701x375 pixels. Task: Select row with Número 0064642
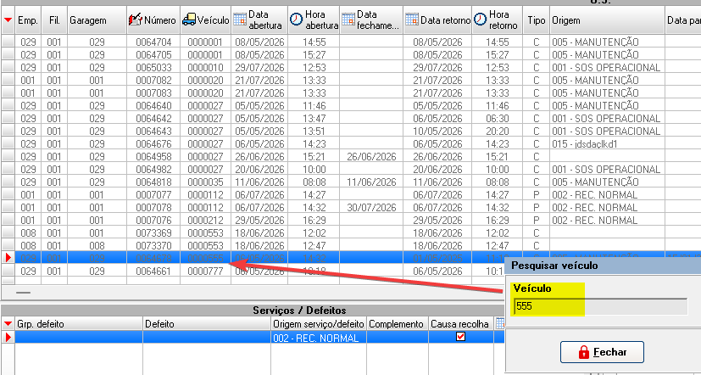coord(351,119)
